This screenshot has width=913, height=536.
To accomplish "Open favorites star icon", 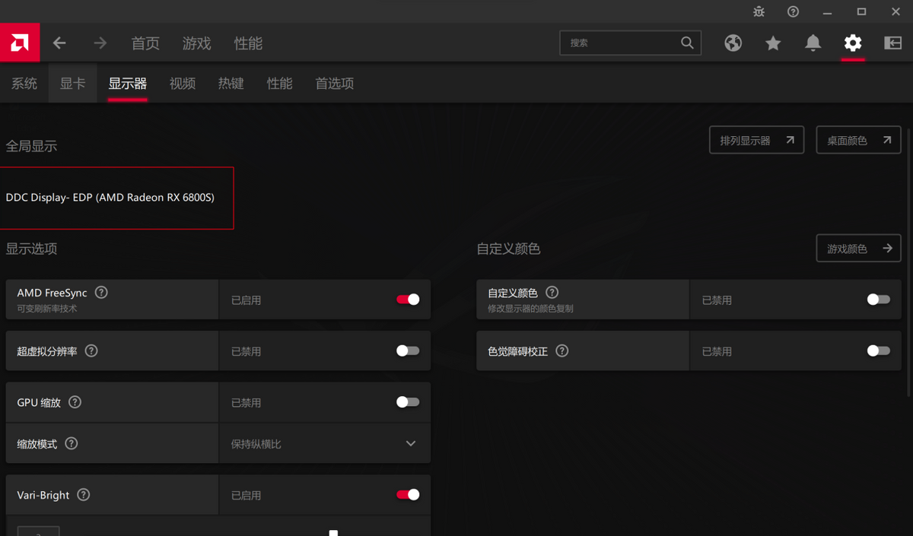I will [773, 43].
